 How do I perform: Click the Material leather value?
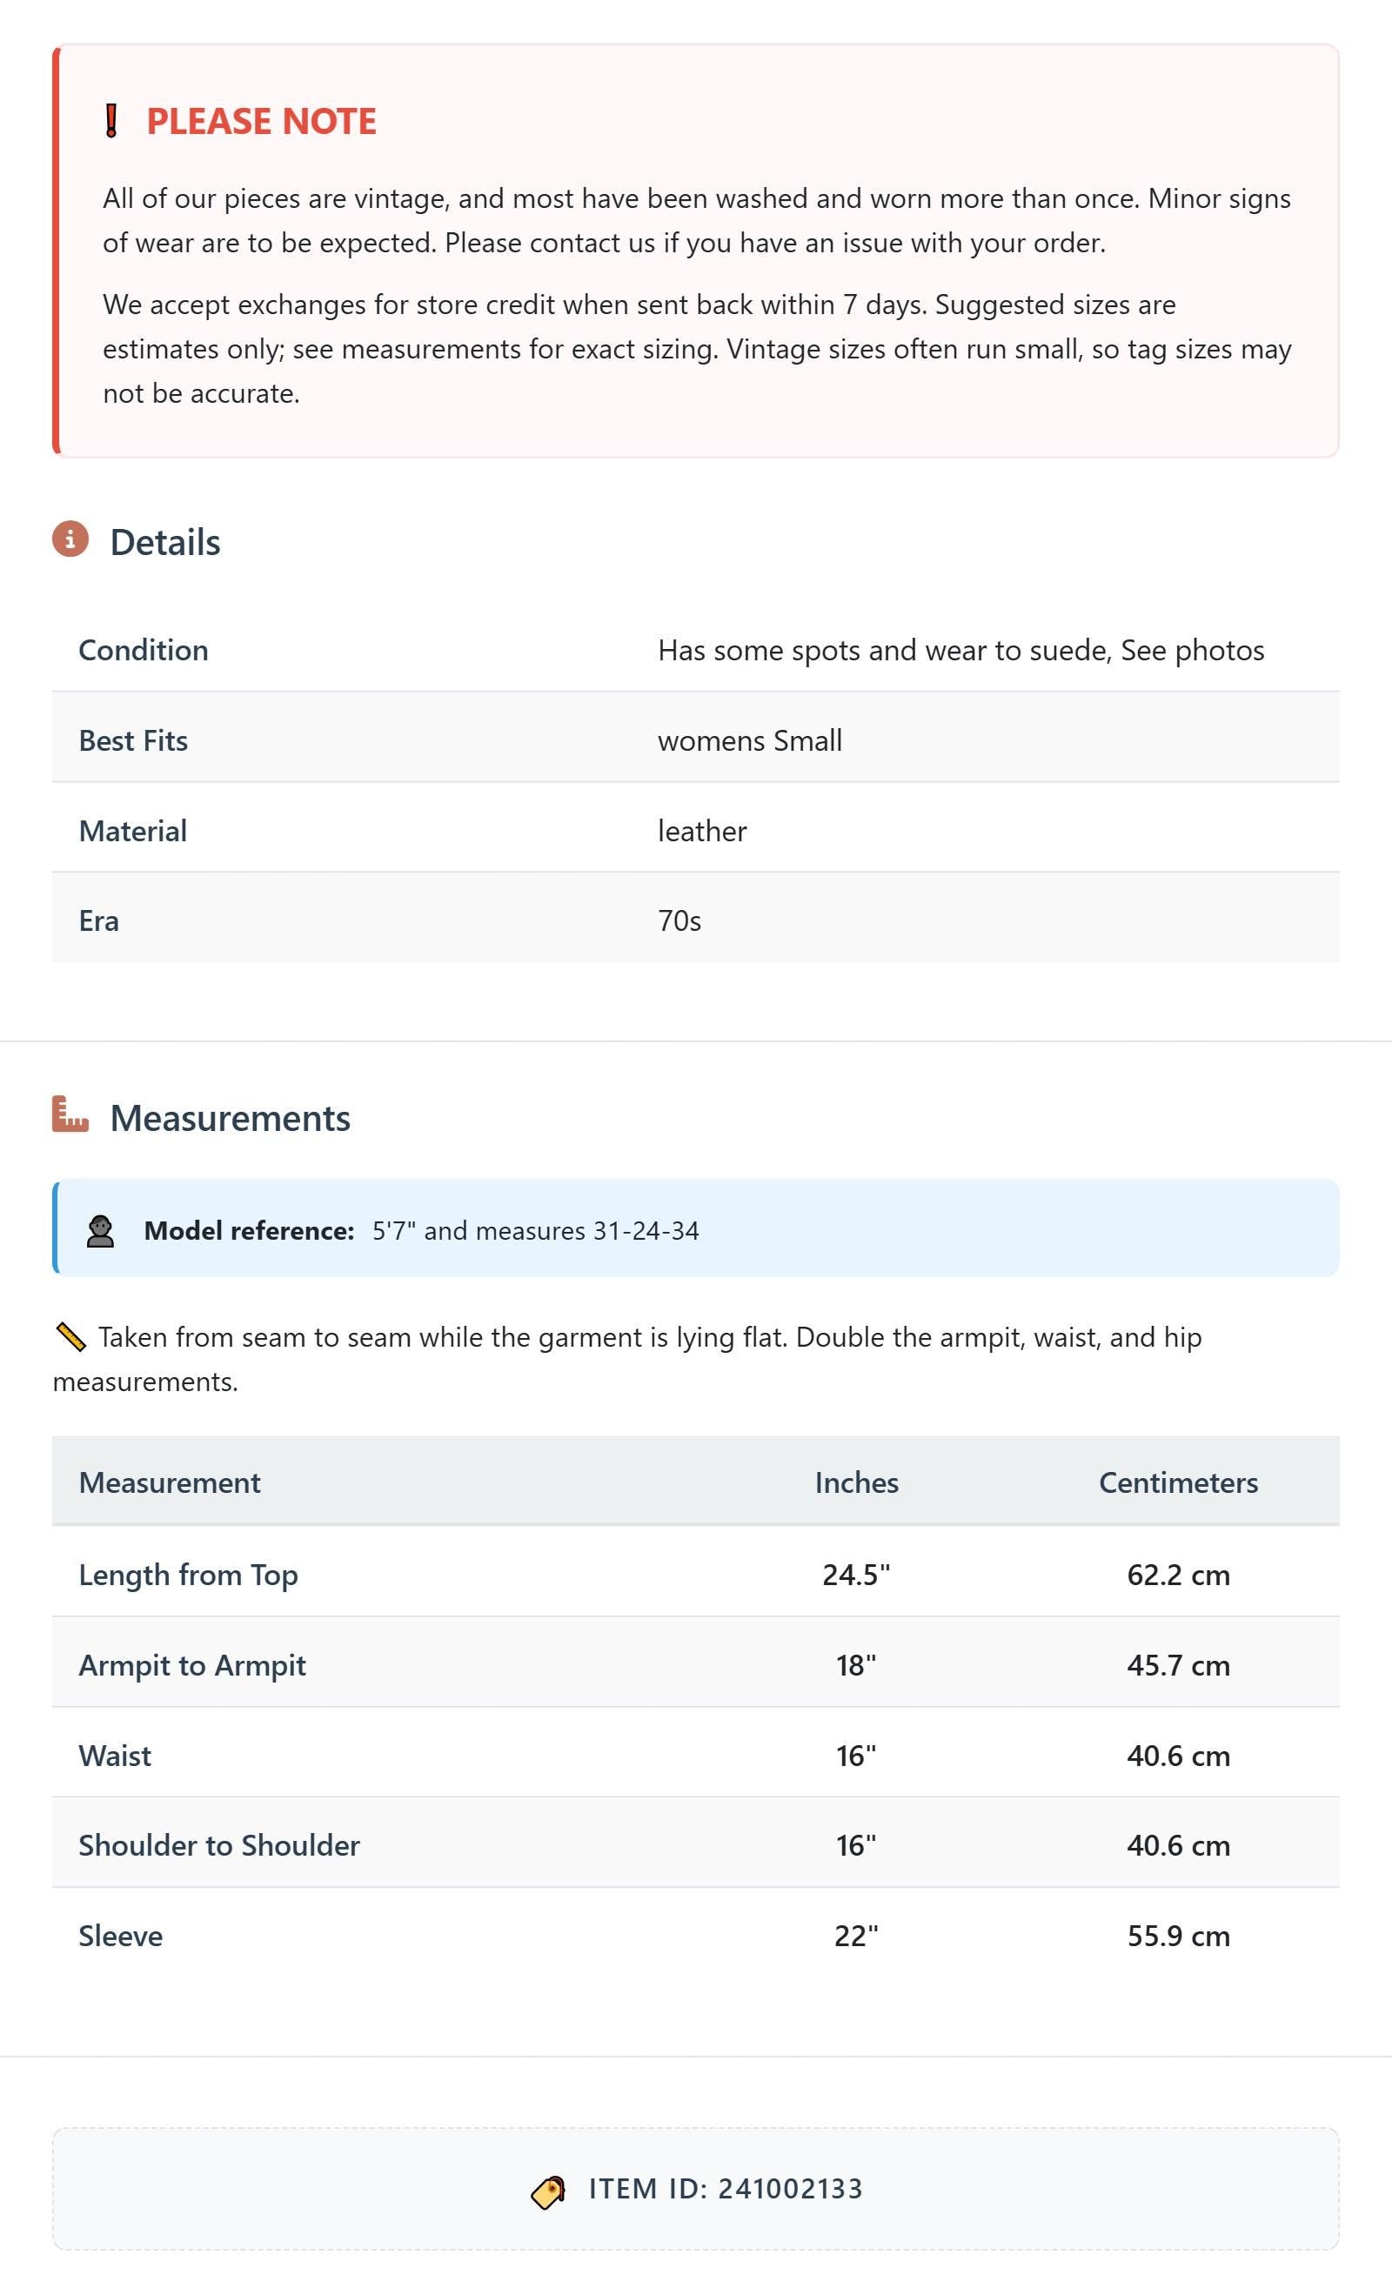click(x=701, y=831)
